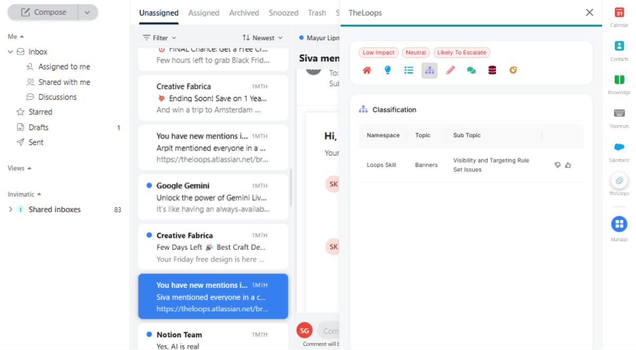Open the Drafts folder

(38, 127)
